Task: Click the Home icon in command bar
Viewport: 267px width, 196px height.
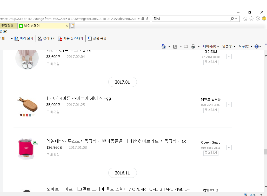Action: point(164,46)
